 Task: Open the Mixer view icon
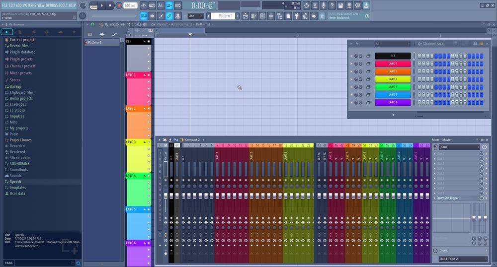pos(271,16)
